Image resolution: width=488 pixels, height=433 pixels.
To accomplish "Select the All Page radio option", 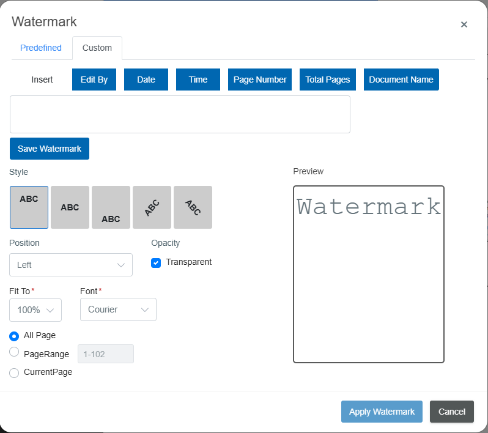I will click(14, 336).
